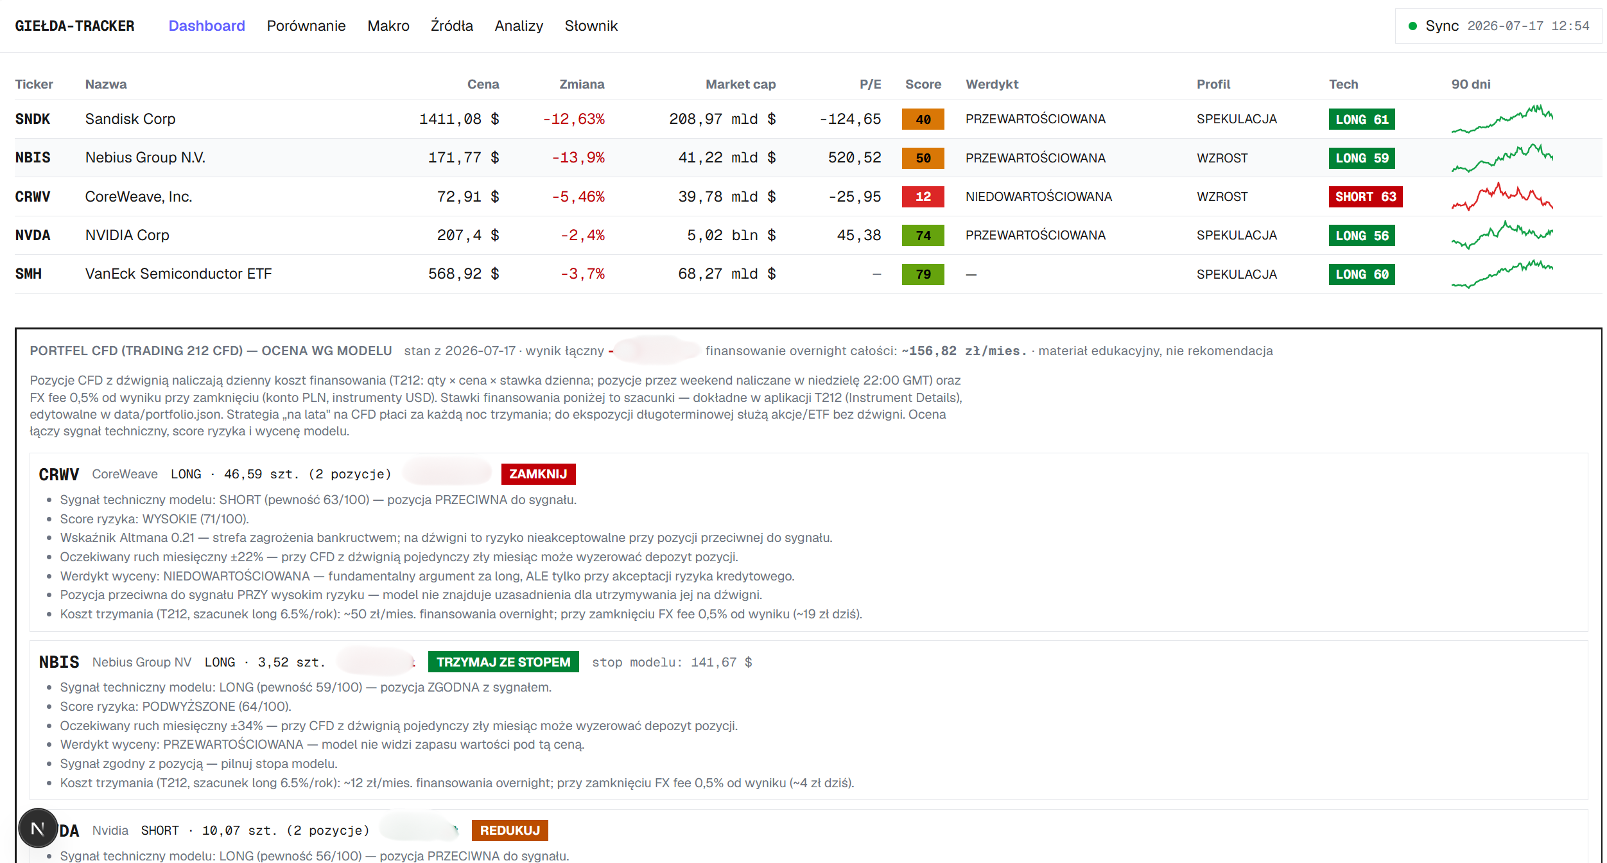The image size is (1607, 863).
Task: Click the orange score 40 swatch
Action: (x=923, y=119)
